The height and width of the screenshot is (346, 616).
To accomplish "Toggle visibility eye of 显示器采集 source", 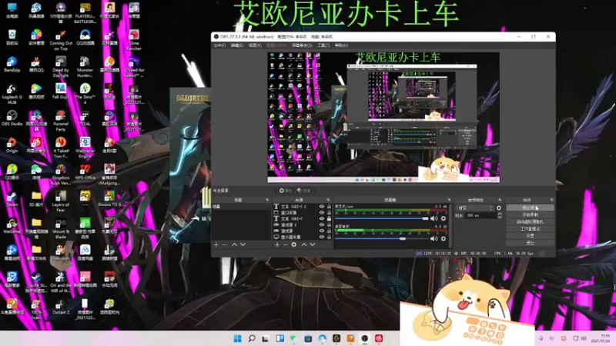I will (322, 237).
